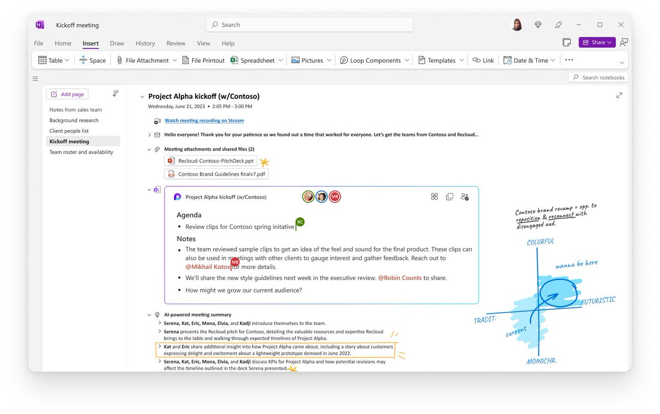Open the Pictures insert tool
The height and width of the screenshot is (414, 660).
[310, 60]
